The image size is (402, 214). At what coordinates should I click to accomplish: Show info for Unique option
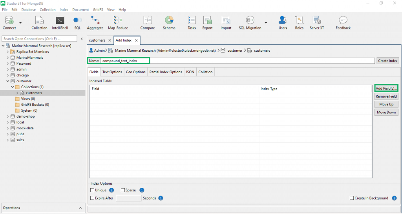111,190
